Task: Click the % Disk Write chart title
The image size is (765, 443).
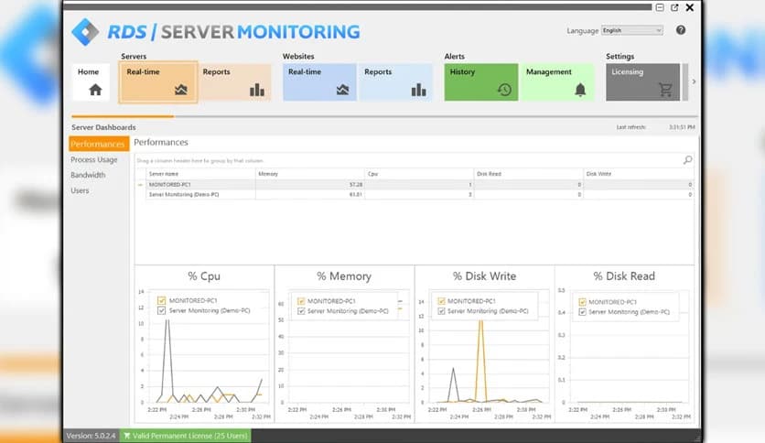Action: pyautogui.click(x=484, y=276)
